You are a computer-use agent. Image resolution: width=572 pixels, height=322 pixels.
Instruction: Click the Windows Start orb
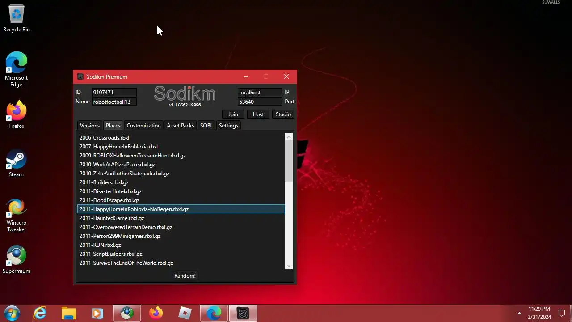click(12, 313)
